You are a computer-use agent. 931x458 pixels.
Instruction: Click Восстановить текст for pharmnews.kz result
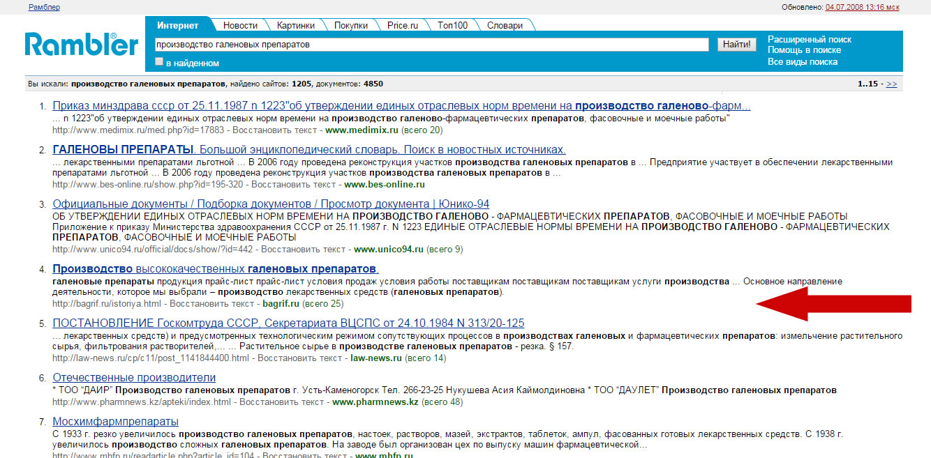point(283,402)
